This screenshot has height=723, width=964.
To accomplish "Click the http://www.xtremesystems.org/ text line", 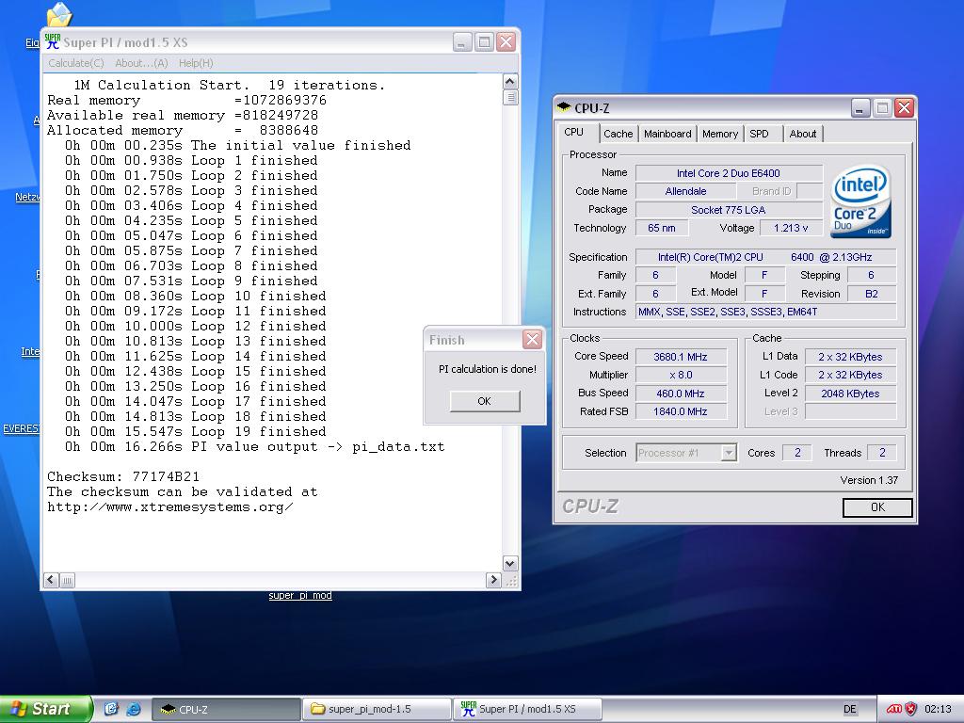I will pyautogui.click(x=170, y=507).
